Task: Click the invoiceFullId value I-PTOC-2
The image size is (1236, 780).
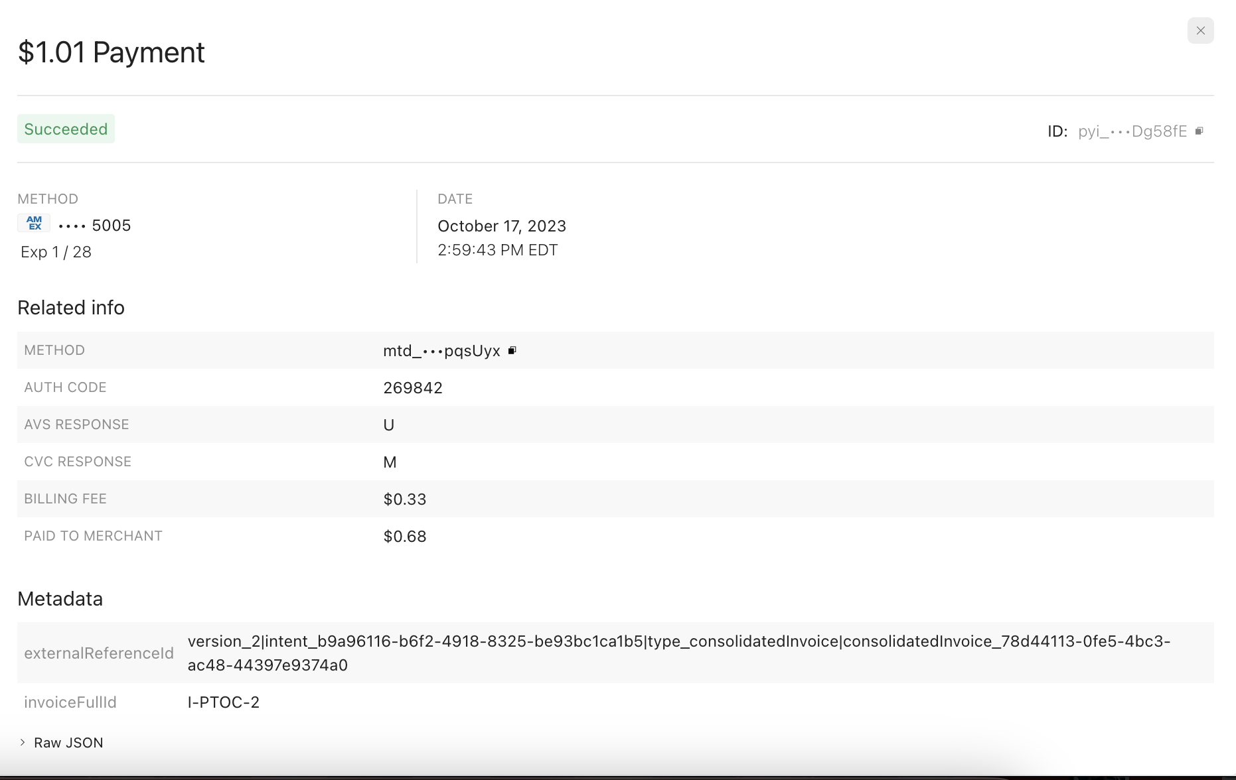Action: [x=224, y=702]
